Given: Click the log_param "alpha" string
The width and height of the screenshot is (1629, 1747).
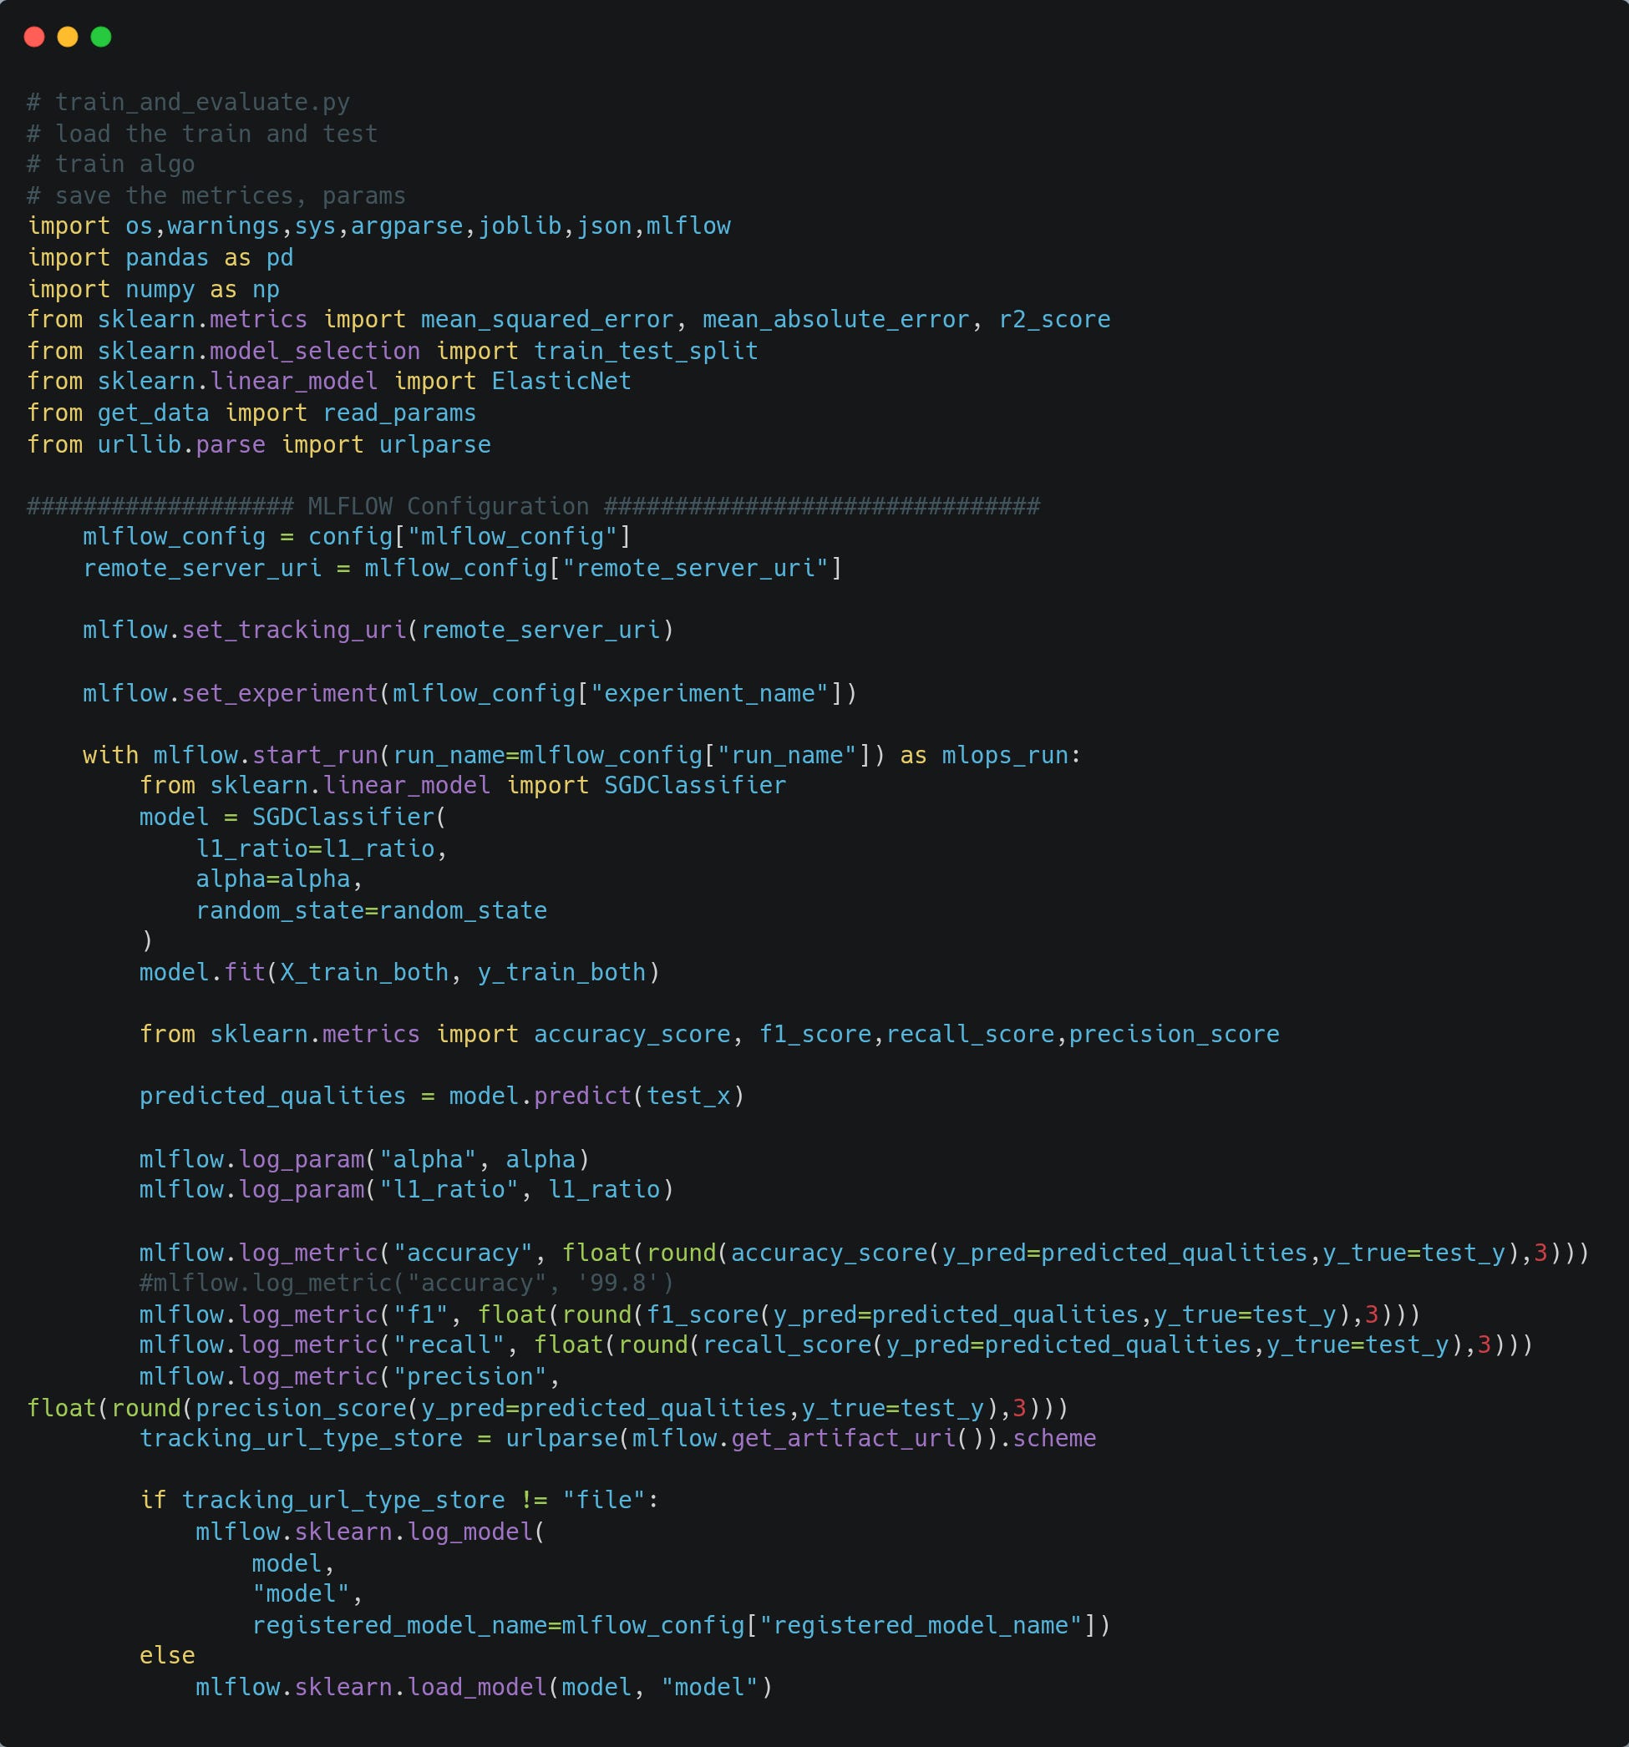Looking at the screenshot, I should [x=427, y=1159].
